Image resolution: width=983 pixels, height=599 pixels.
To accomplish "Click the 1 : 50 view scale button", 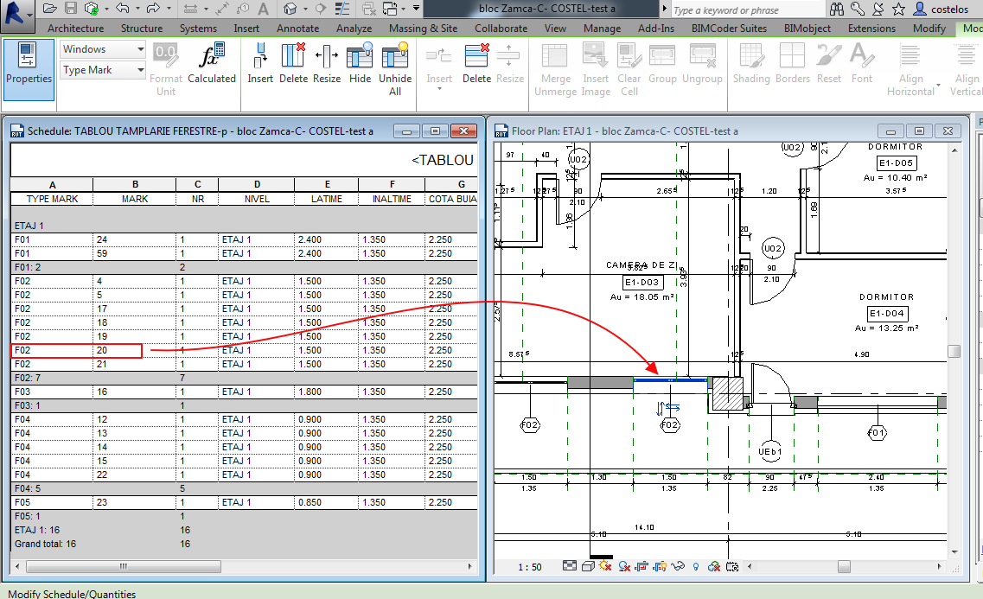I will pos(530,567).
